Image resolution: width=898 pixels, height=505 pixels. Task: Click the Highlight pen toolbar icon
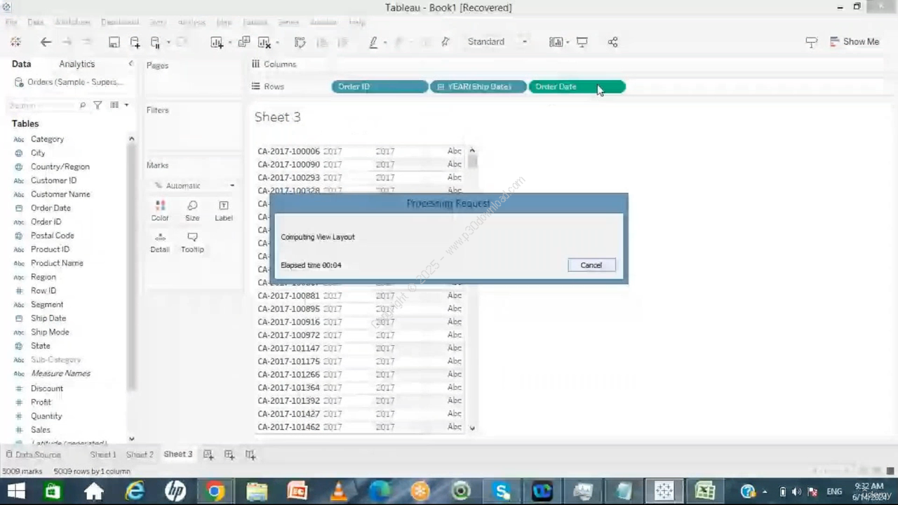point(373,42)
